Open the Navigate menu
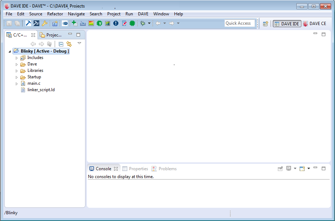The image size is (335, 221). [76, 14]
